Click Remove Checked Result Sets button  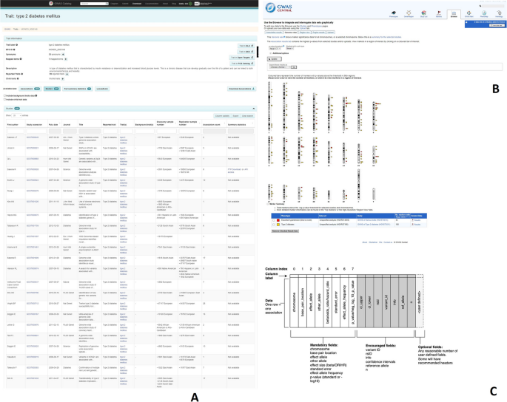click(x=285, y=231)
